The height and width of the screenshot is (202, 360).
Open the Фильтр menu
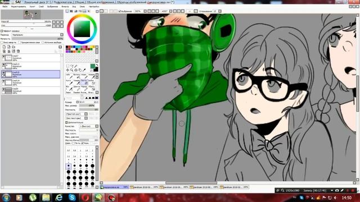(65, 7)
